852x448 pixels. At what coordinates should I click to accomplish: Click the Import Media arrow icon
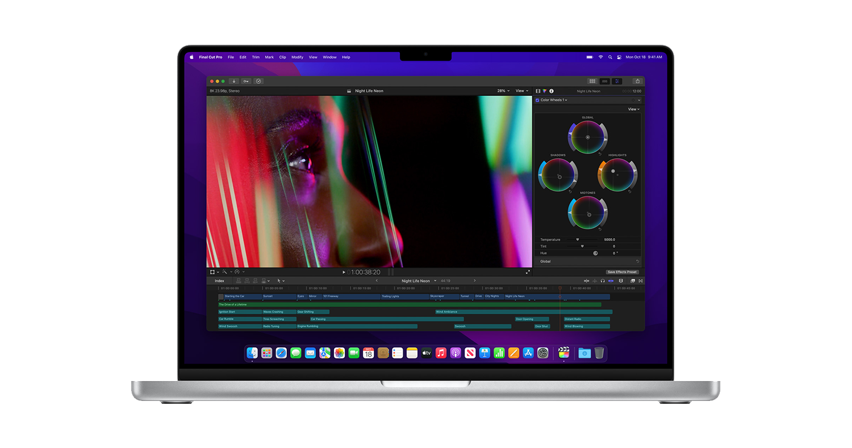(x=233, y=81)
